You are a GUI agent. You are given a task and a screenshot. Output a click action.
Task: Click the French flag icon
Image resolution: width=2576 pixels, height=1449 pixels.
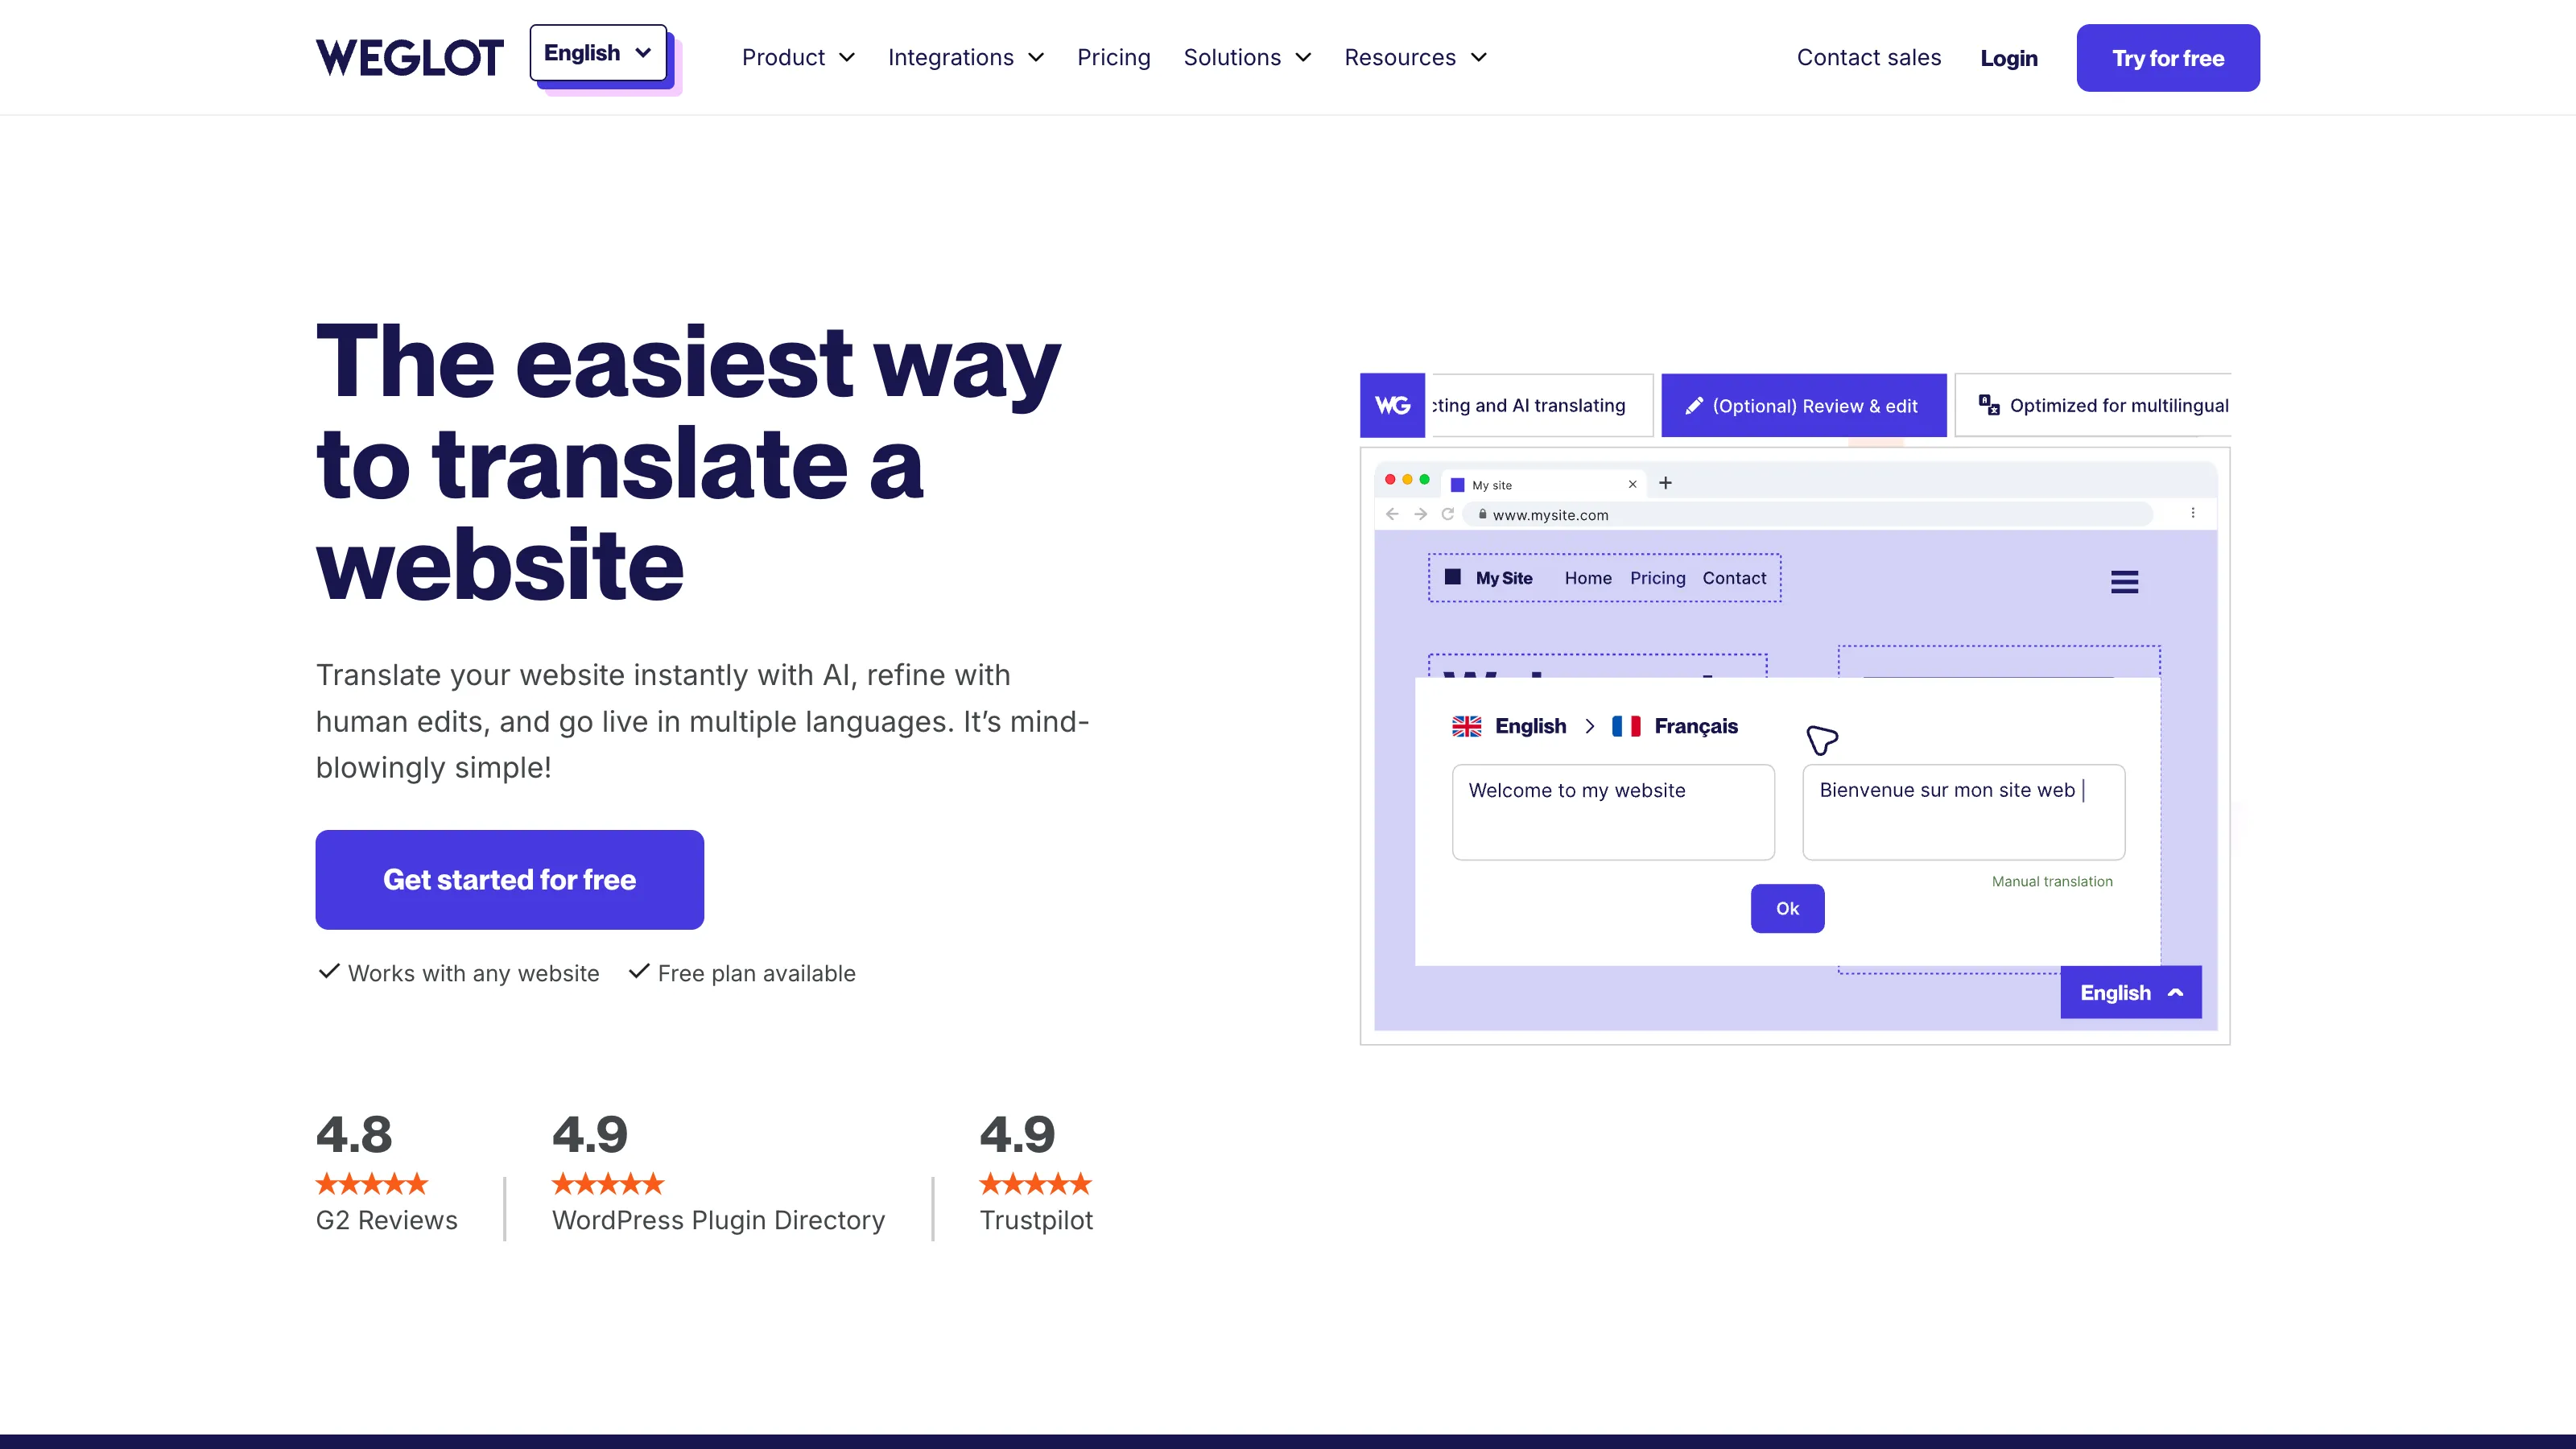click(x=1626, y=726)
